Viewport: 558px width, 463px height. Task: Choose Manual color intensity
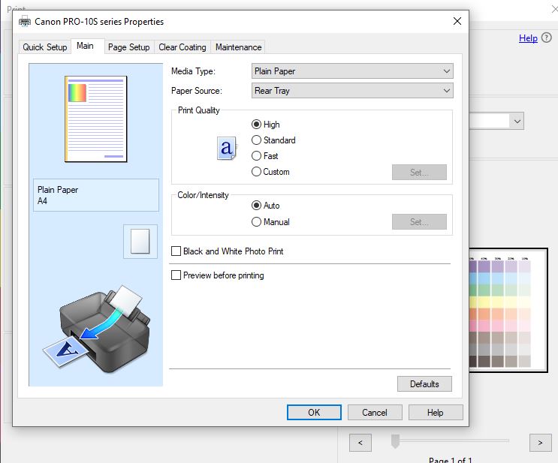(257, 222)
